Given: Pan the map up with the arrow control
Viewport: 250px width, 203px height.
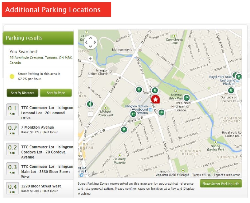Looking at the screenshot, I should (x=90, y=38).
